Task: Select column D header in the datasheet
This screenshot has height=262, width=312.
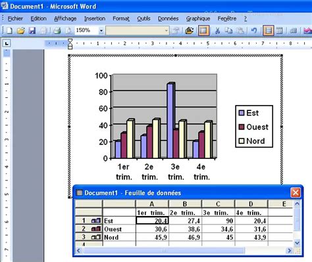Action: 251,204
